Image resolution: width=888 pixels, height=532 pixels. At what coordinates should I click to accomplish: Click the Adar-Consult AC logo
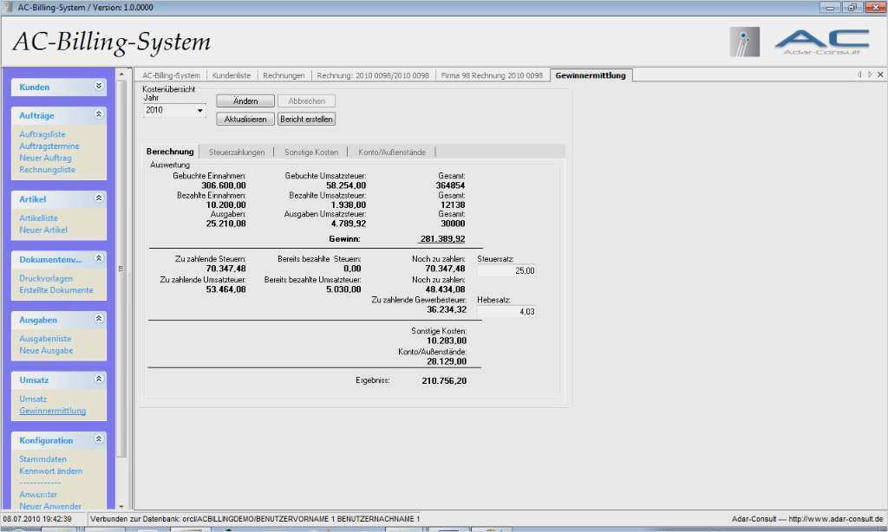pyautogui.click(x=821, y=42)
